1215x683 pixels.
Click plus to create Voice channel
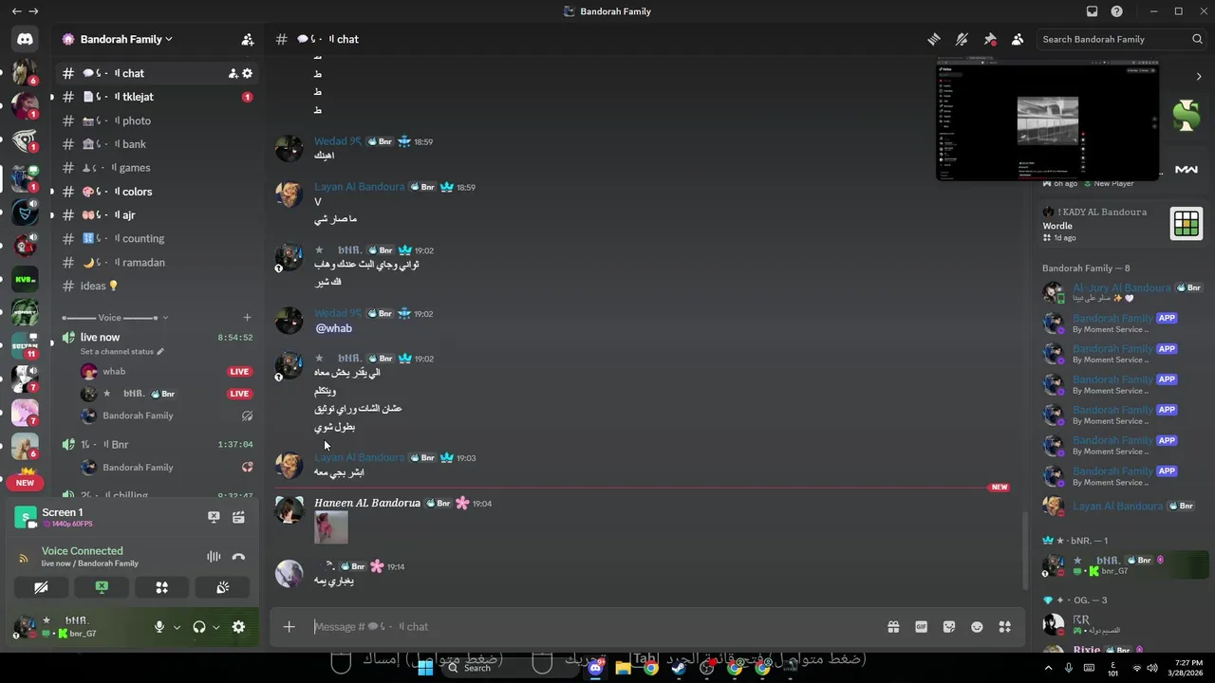tap(247, 318)
